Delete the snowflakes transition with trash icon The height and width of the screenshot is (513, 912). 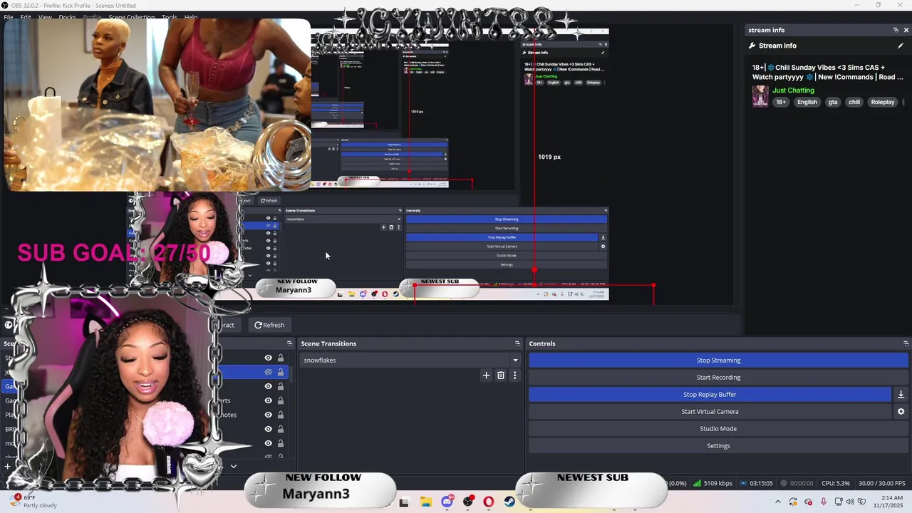pos(501,375)
